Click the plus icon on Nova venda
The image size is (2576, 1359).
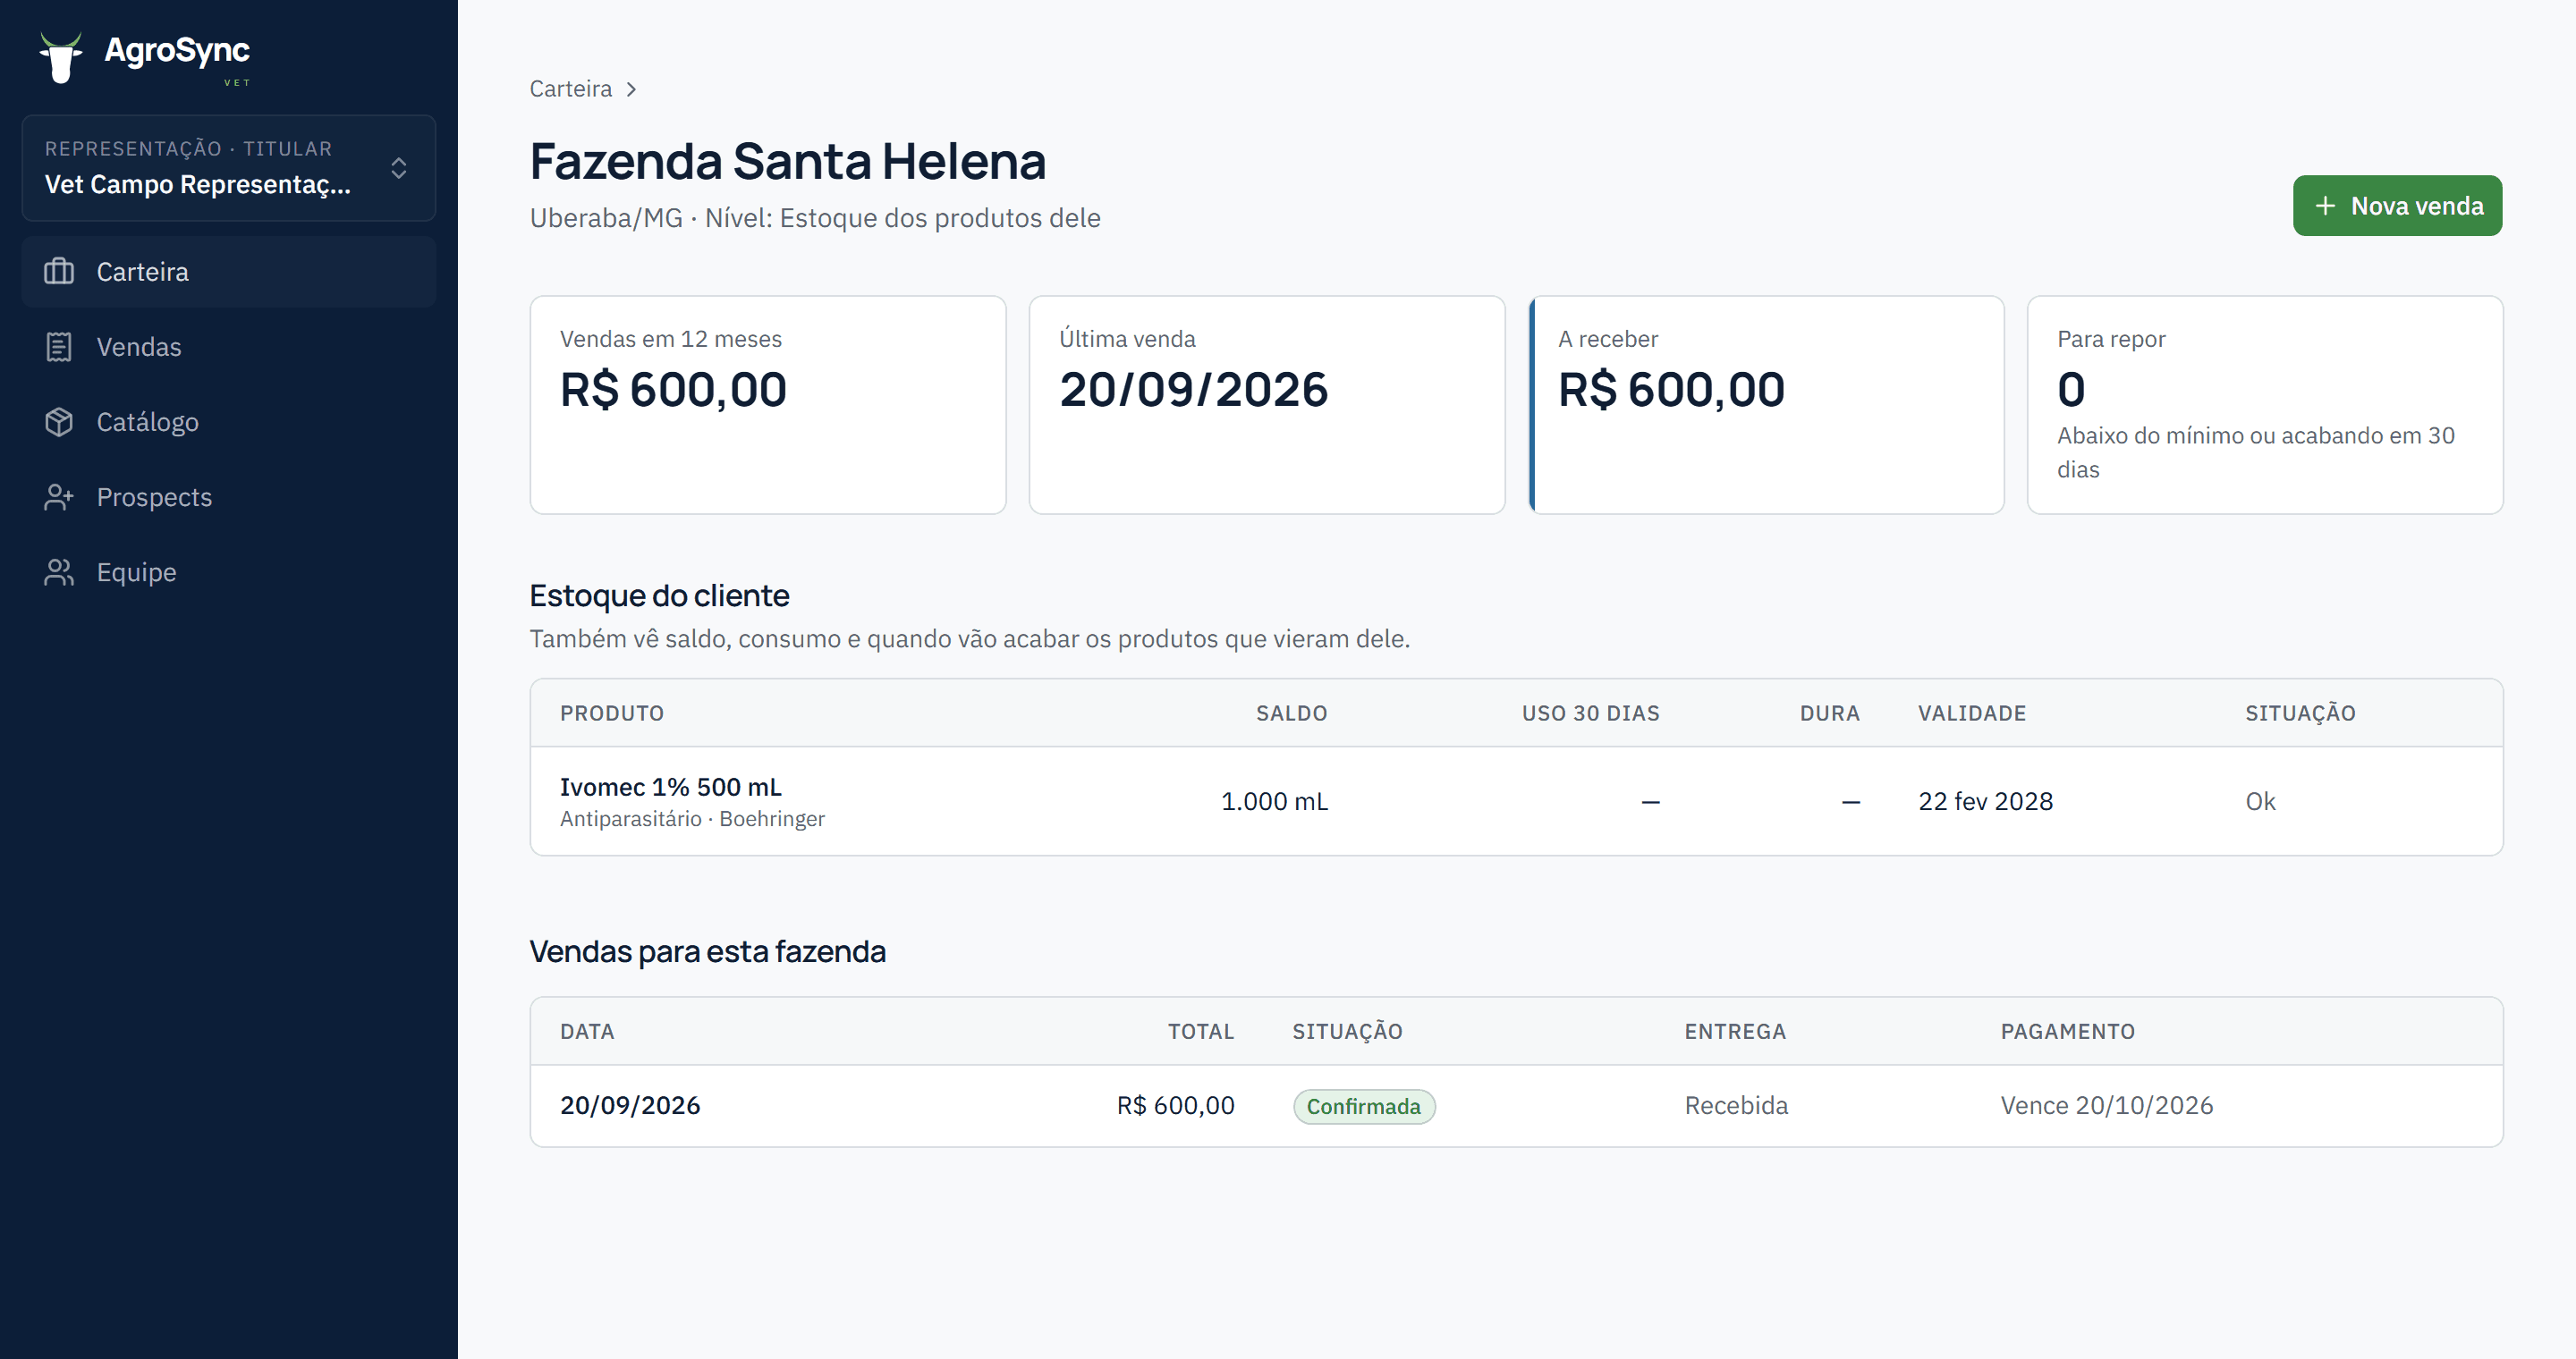[2325, 206]
